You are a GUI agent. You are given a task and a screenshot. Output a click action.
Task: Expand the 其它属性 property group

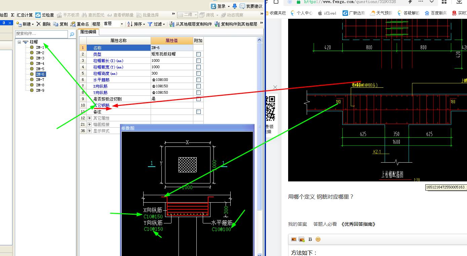(x=89, y=118)
